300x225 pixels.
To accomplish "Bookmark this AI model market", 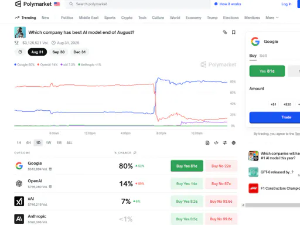I will pyautogui.click(x=233, y=32).
